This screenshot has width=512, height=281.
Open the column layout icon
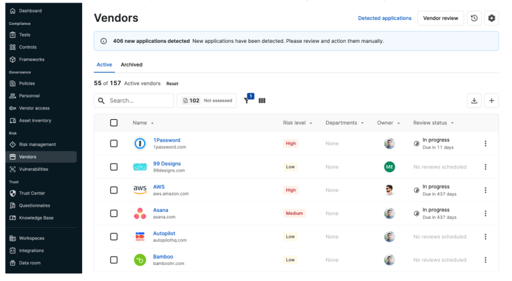point(262,100)
